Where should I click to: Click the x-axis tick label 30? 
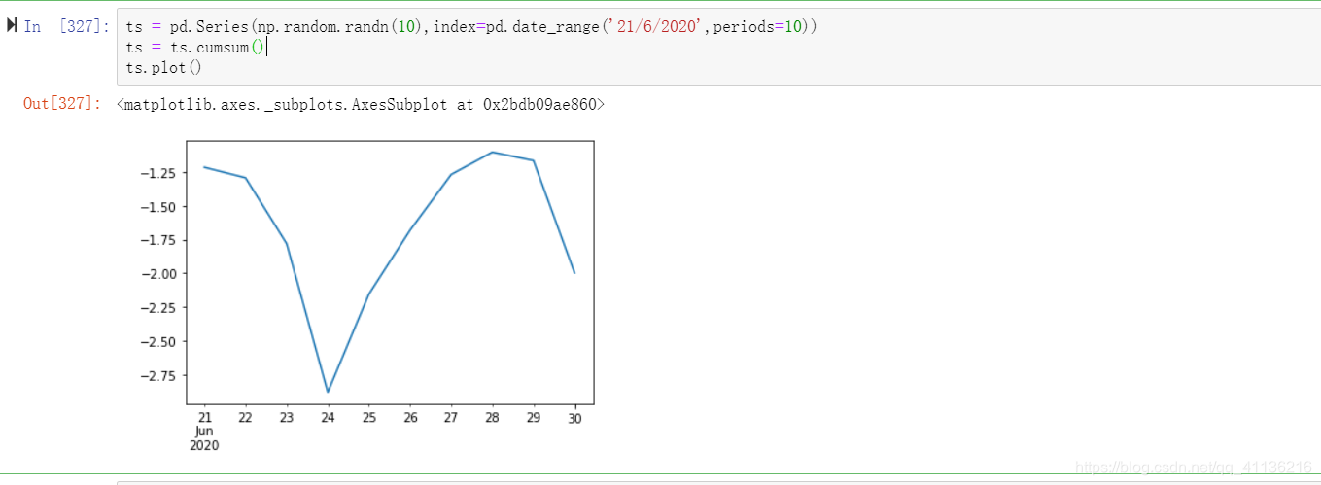[574, 417]
